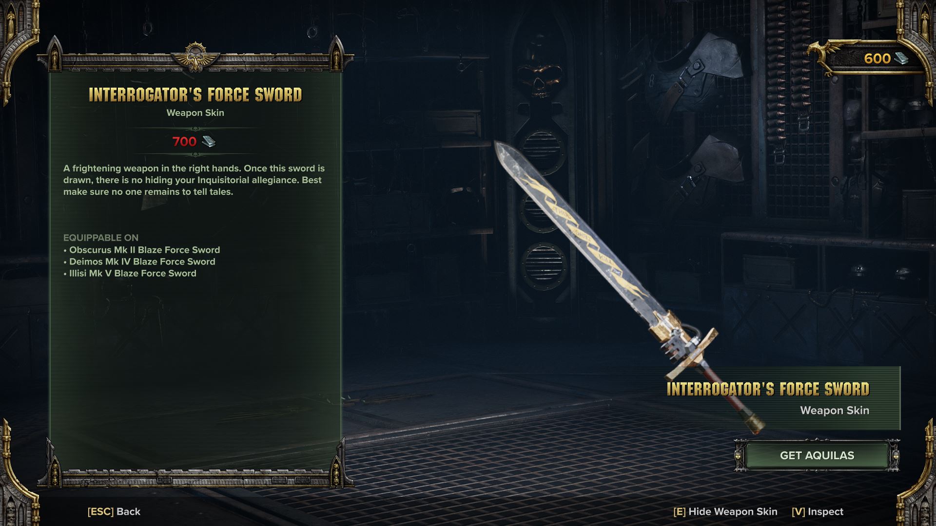This screenshot has width=936, height=526.
Task: Click the Weapon Skin label under panel title
Action: coord(195,113)
